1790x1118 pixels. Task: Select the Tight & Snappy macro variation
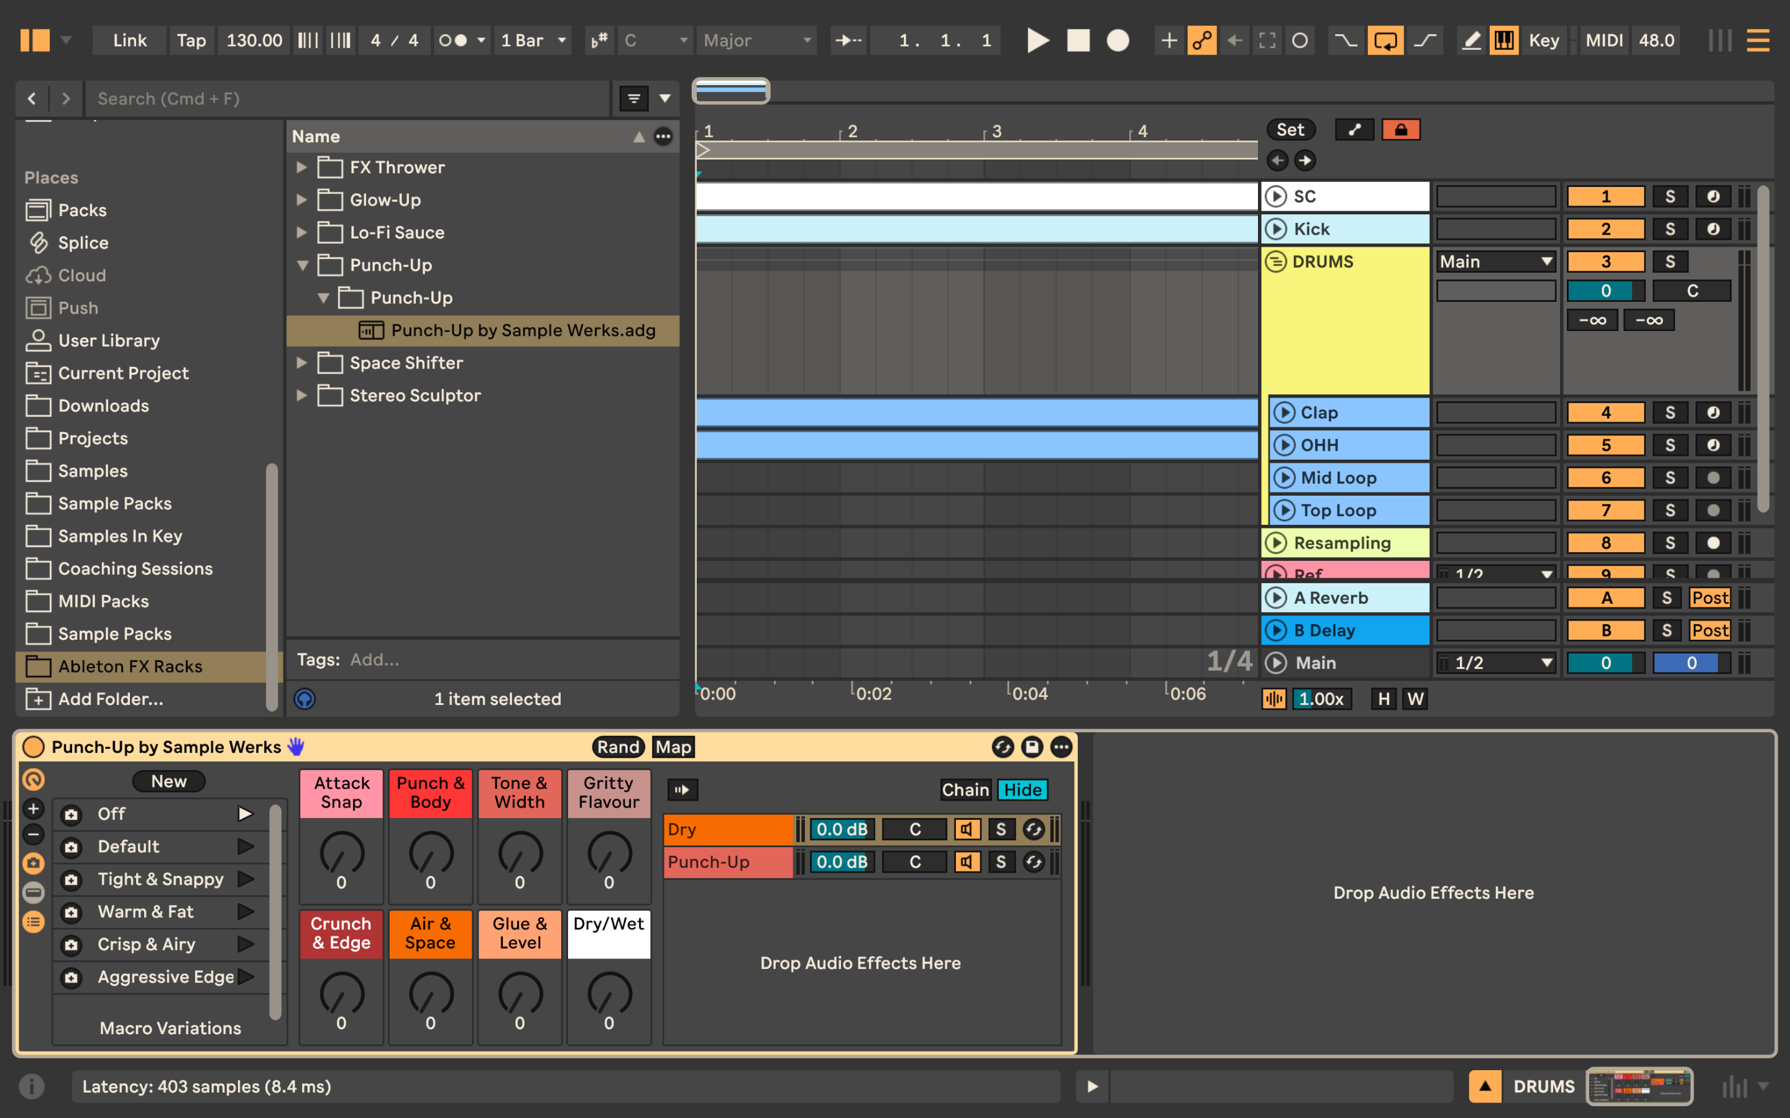[160, 879]
